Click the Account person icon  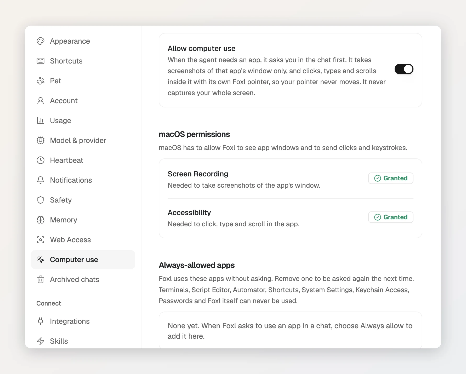pyautogui.click(x=41, y=101)
